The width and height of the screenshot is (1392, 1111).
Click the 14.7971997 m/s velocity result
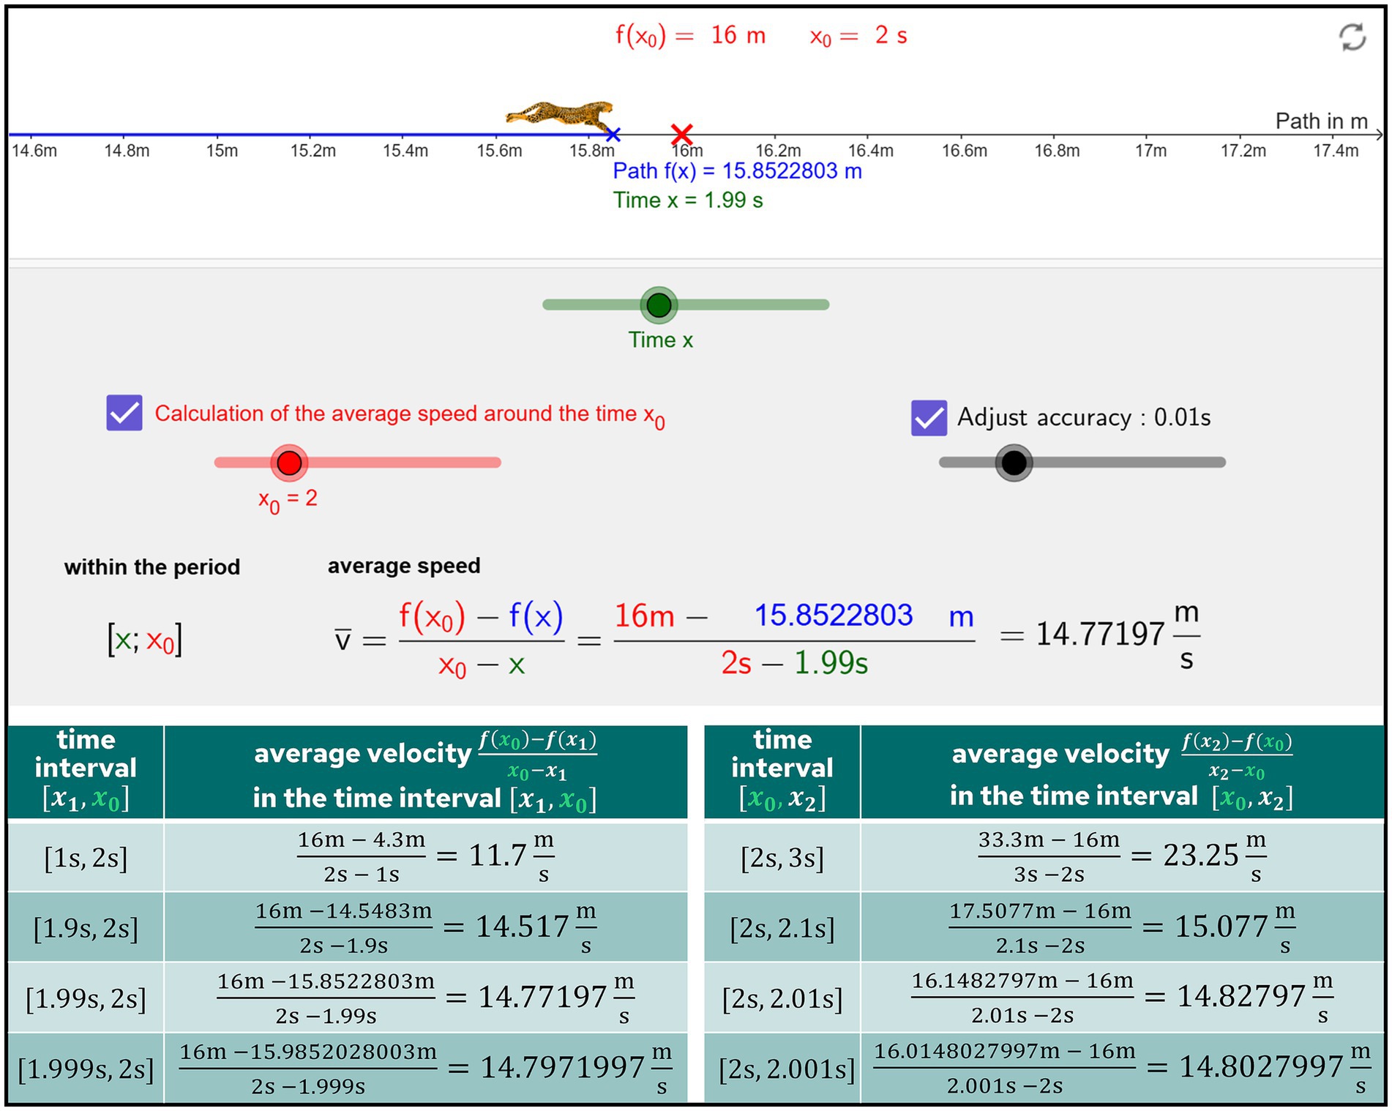[x=562, y=1068]
